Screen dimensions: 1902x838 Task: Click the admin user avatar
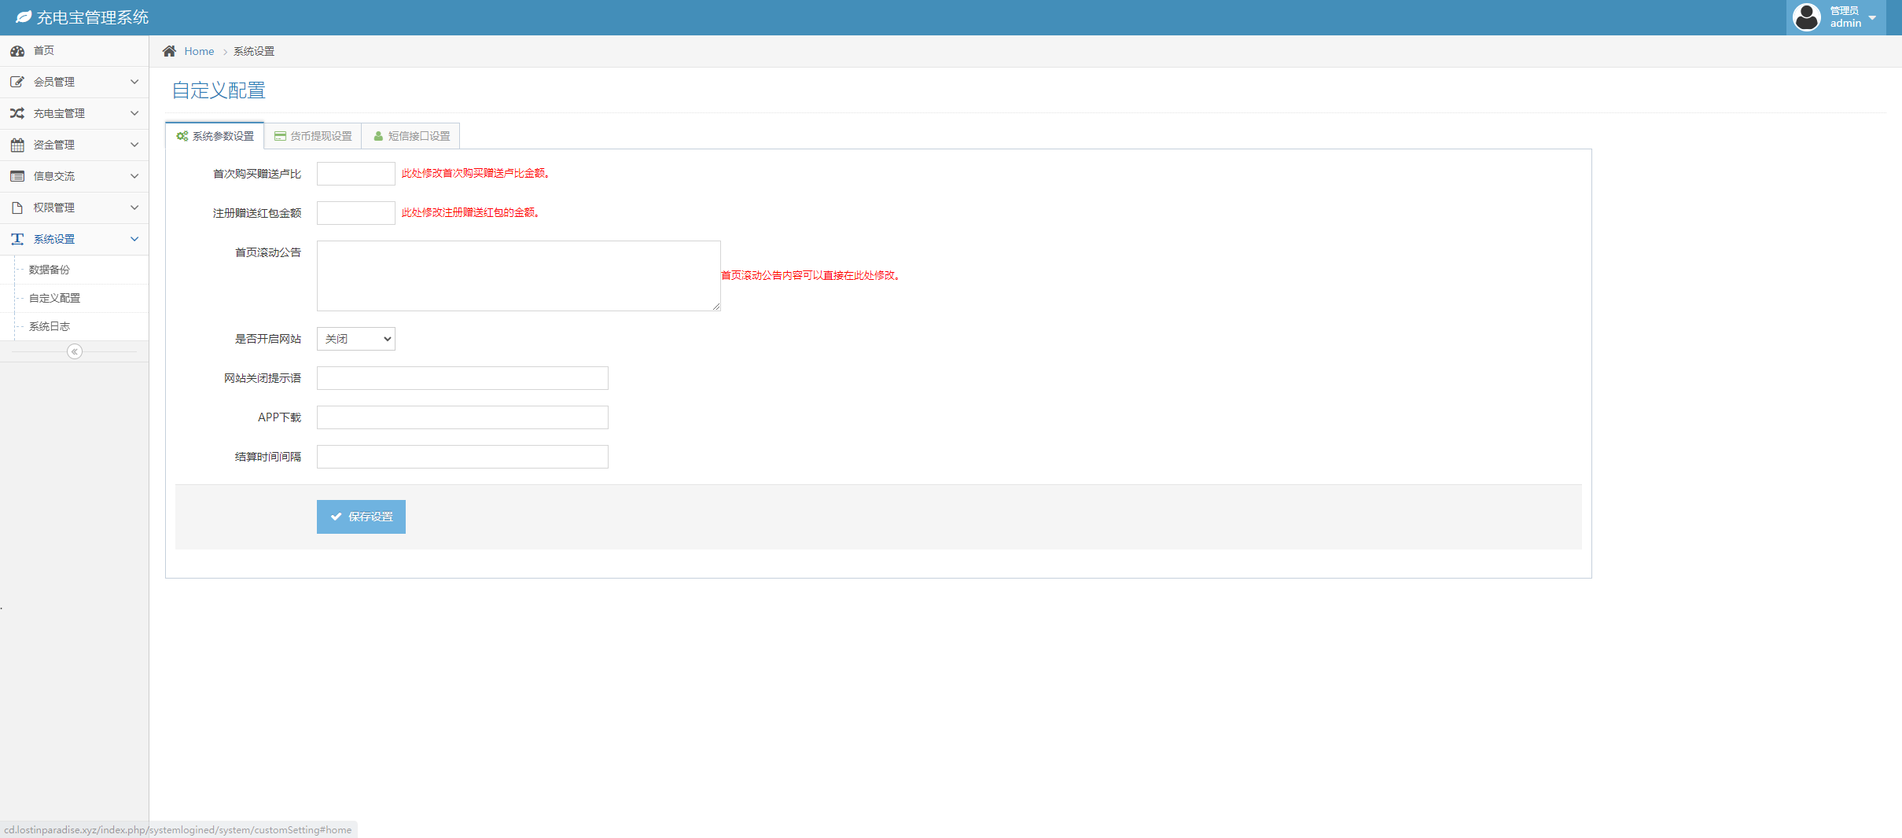click(1806, 17)
